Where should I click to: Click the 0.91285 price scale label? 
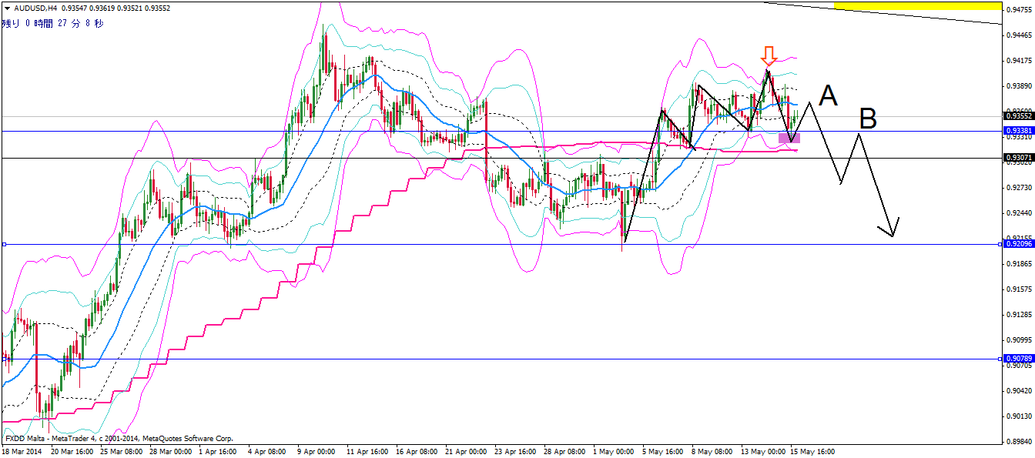tap(1019, 315)
